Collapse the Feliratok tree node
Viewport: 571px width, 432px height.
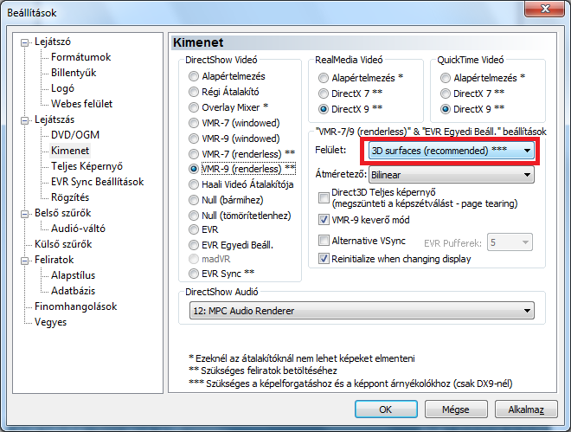pyautogui.click(x=25, y=261)
